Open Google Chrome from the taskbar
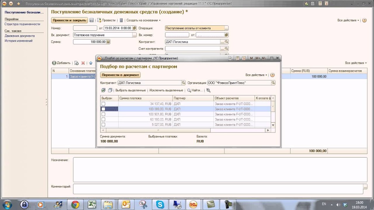This screenshot has height=210, width=374. tap(75, 205)
